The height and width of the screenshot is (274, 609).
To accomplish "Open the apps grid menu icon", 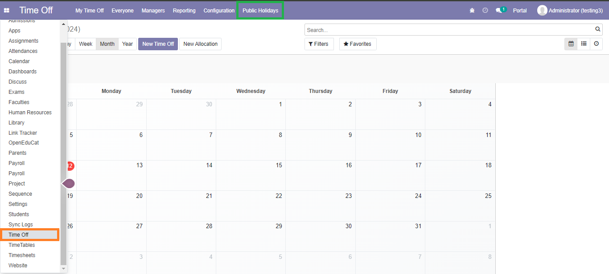I will [7, 10].
